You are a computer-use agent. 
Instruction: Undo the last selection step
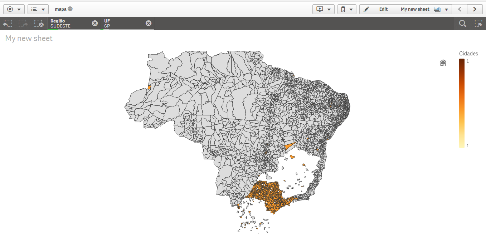(8, 23)
